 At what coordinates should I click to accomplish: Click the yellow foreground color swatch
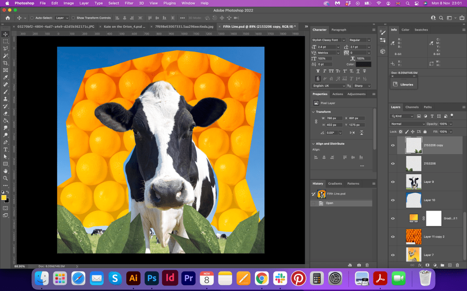pos(4,197)
